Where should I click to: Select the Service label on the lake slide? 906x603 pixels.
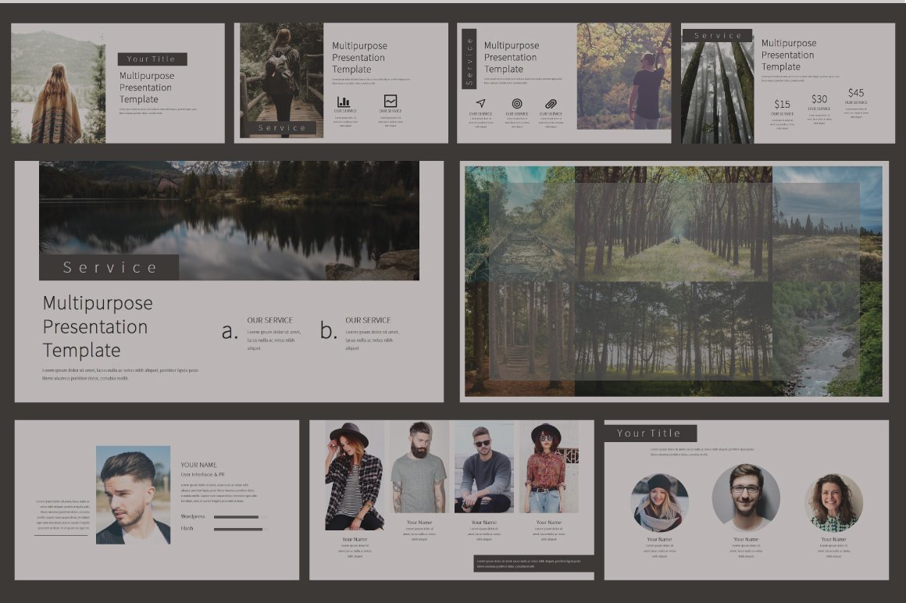(x=108, y=266)
